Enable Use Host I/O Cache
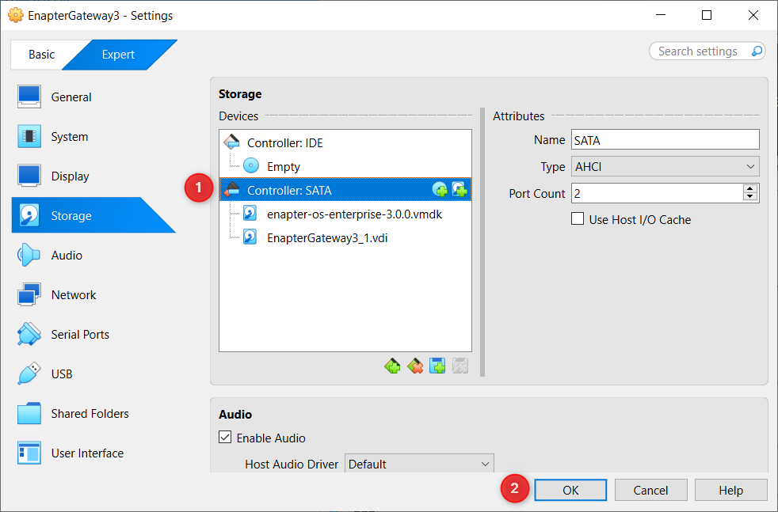The width and height of the screenshot is (778, 512). 578,219
